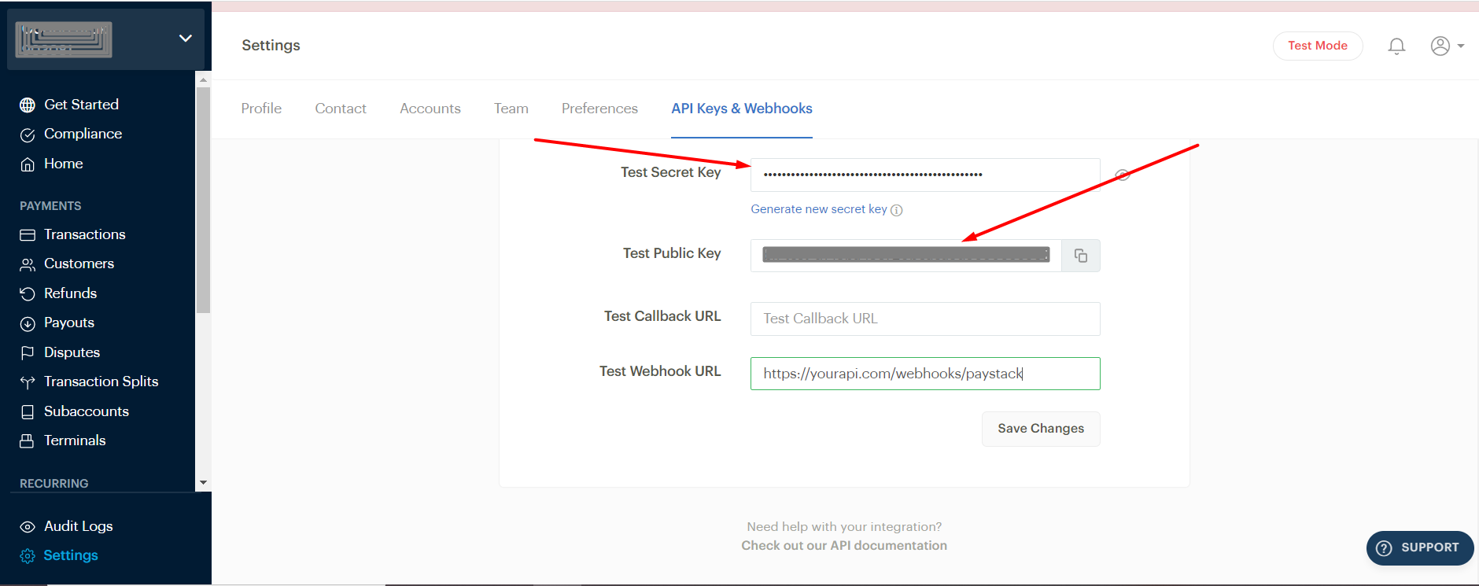Screen dimensions: 1479x586
Task: Reveal the Test Secret Key with eye icon
Action: tap(1123, 175)
